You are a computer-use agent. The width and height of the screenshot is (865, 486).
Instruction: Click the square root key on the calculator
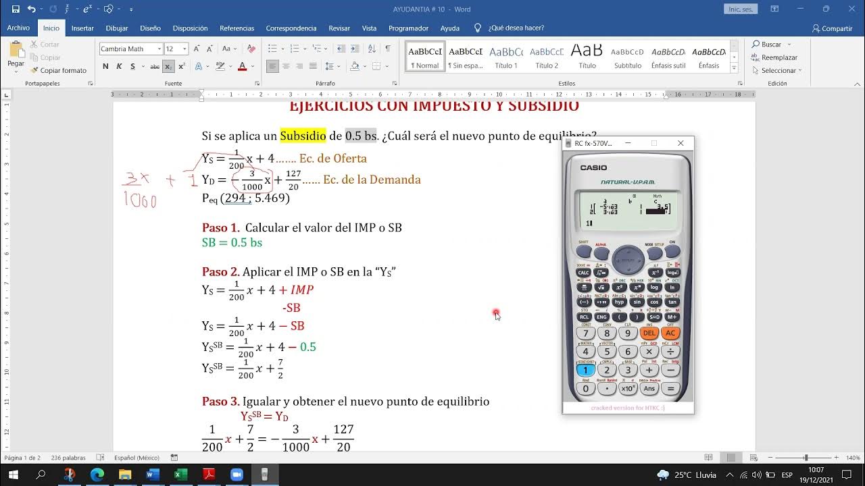(601, 287)
